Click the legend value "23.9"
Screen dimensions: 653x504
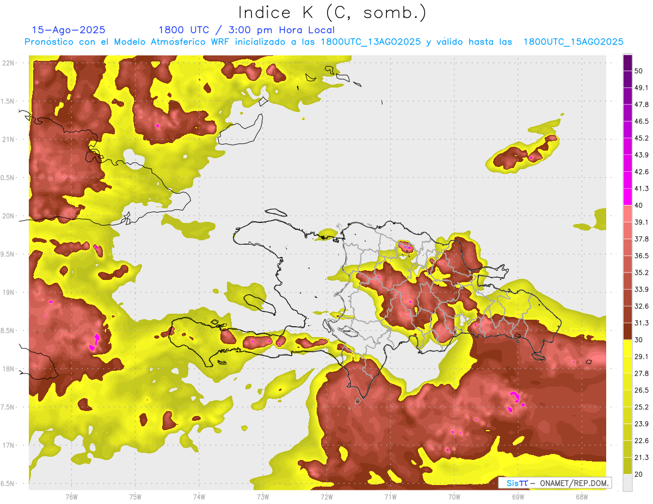click(x=642, y=424)
